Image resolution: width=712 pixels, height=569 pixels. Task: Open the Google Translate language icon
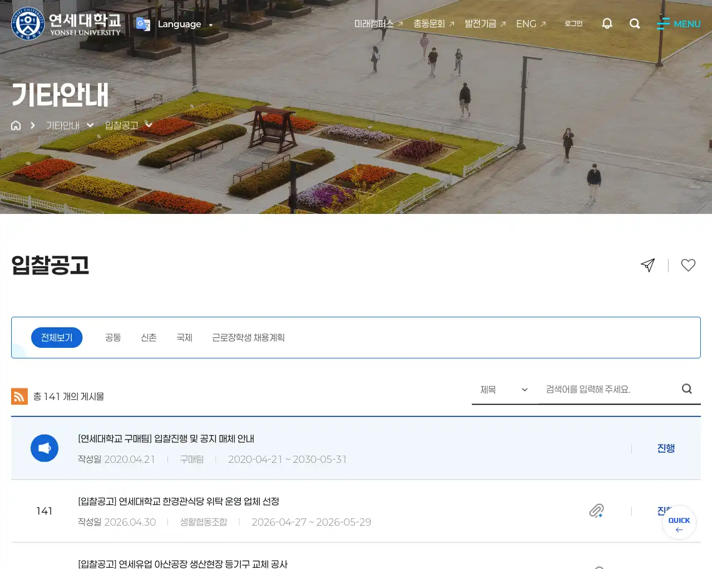coord(143,24)
